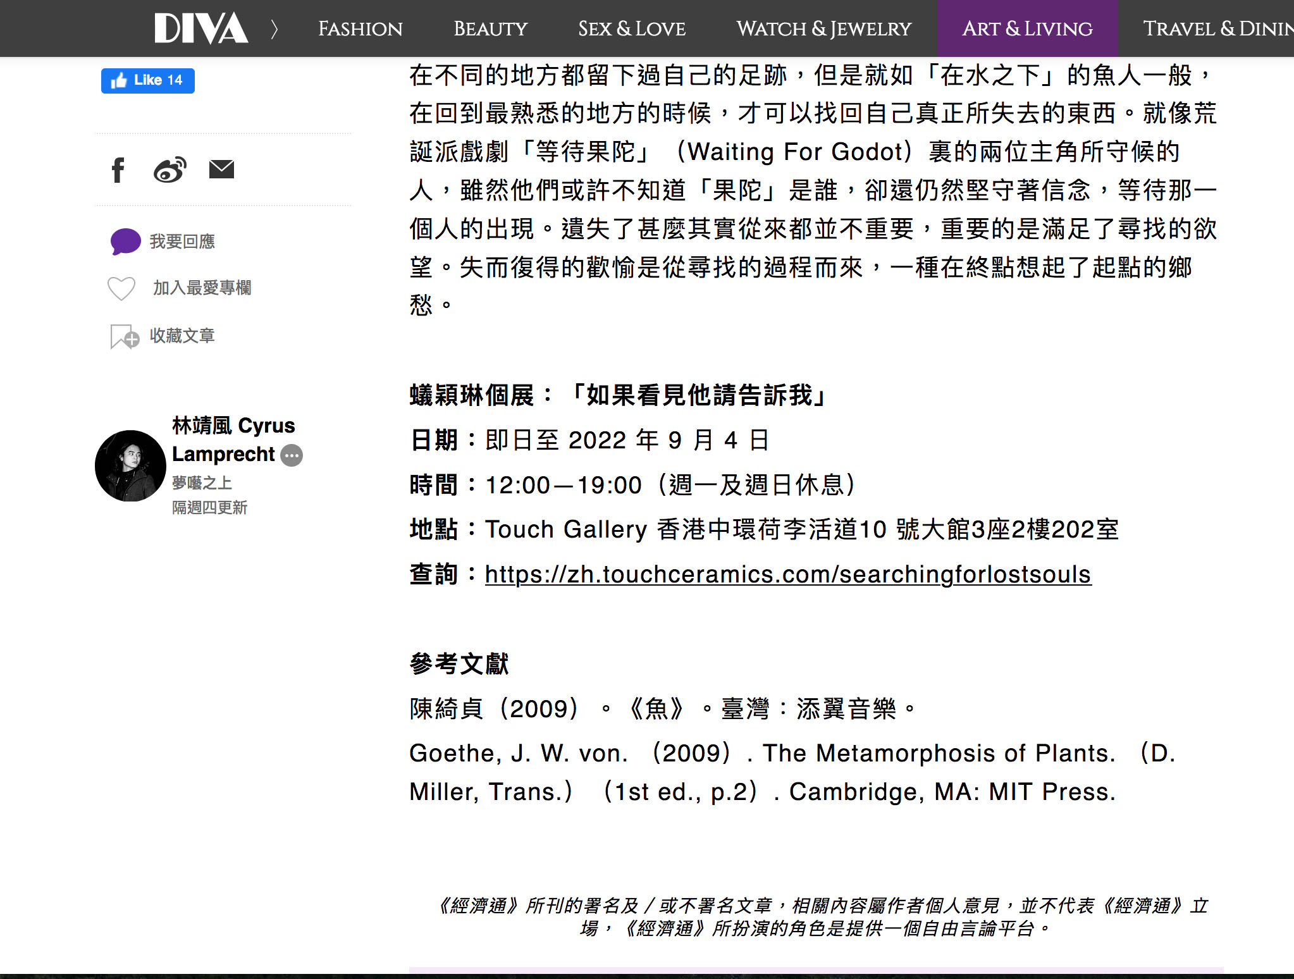Share article on Weibo icon
Viewport: 1294px width, 979px height.
point(170,169)
